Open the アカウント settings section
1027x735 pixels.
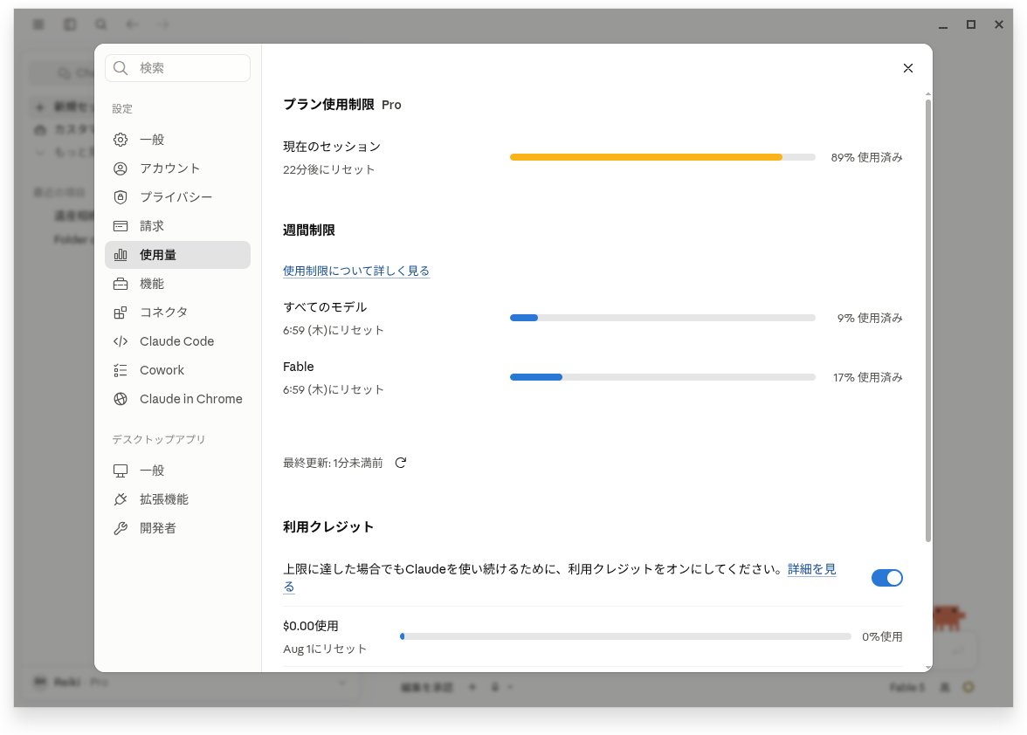coord(177,168)
